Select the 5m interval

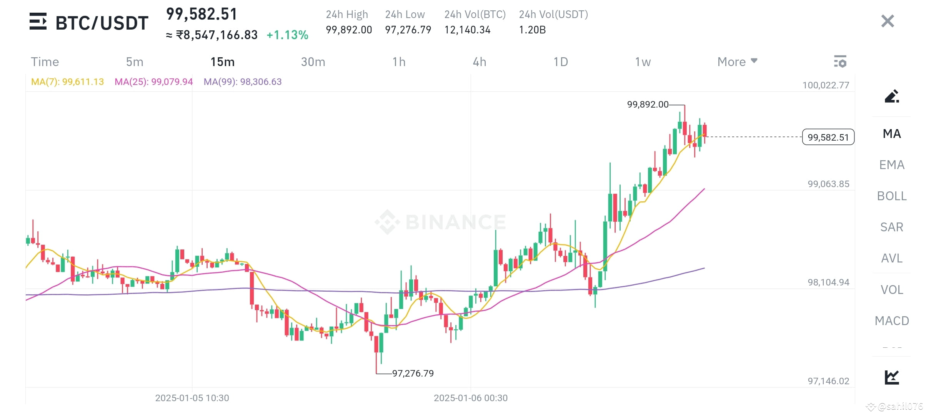click(x=135, y=61)
